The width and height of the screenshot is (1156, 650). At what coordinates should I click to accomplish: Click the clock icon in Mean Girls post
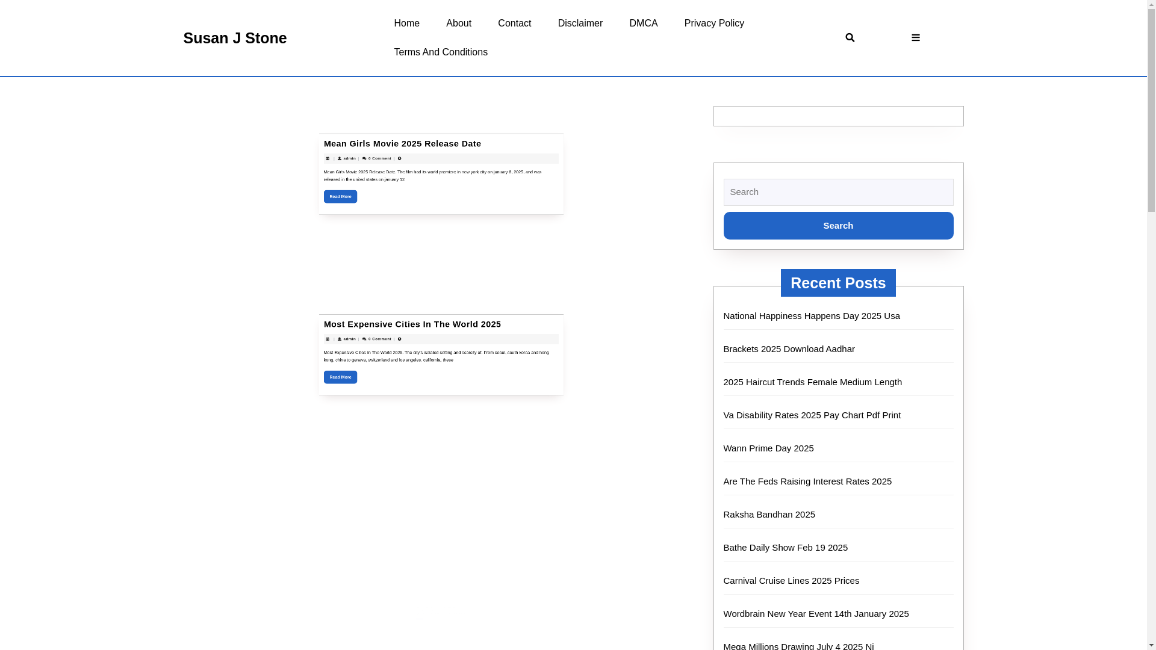[x=399, y=158]
